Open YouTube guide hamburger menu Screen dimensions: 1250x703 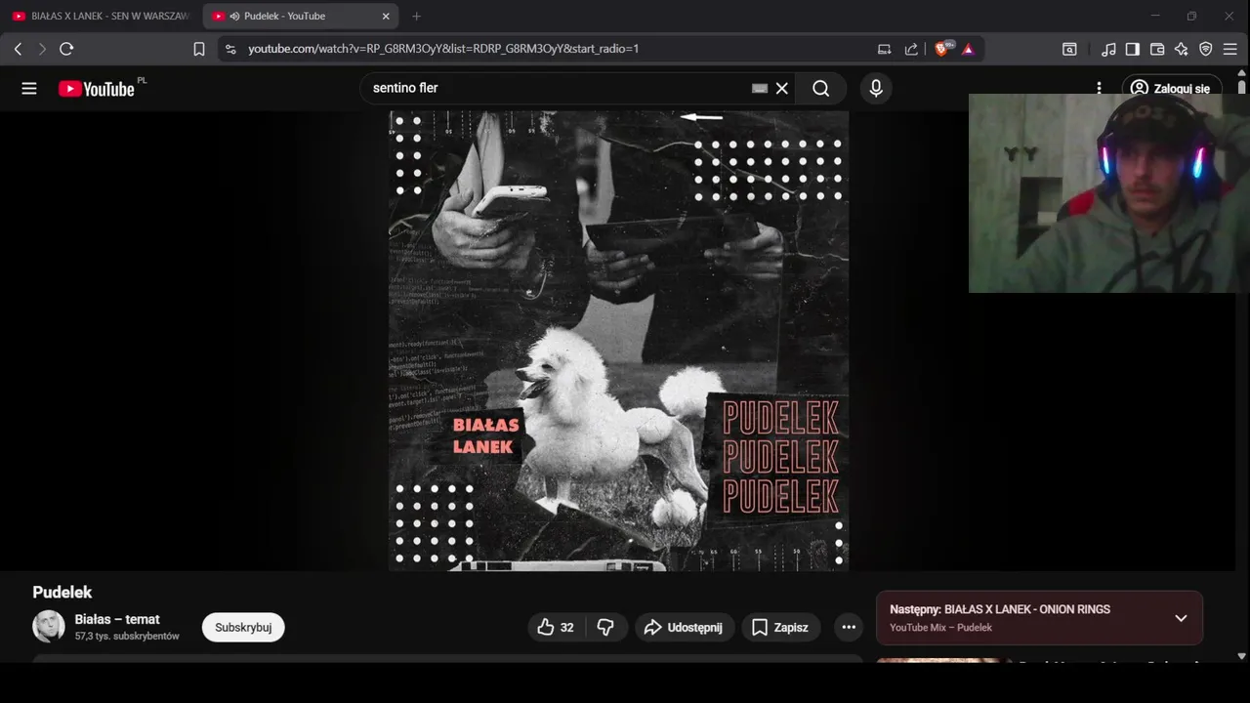(29, 89)
